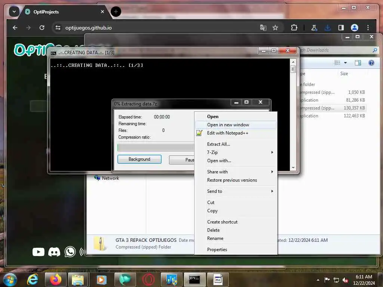This screenshot has width=383, height=287.
Task: Launch Internet Explorer from the taskbar
Action: click(33, 280)
